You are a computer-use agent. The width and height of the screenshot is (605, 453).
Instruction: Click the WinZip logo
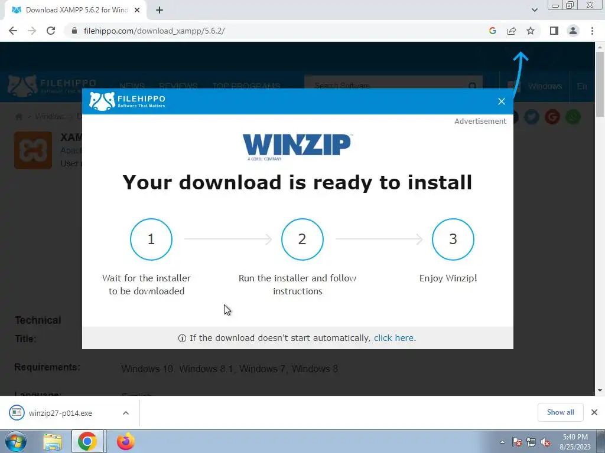(297, 147)
